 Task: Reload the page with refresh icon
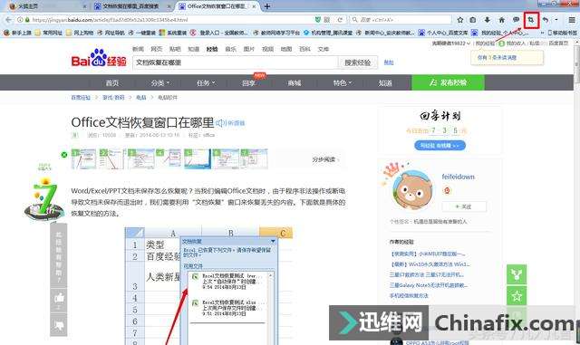pos(340,20)
